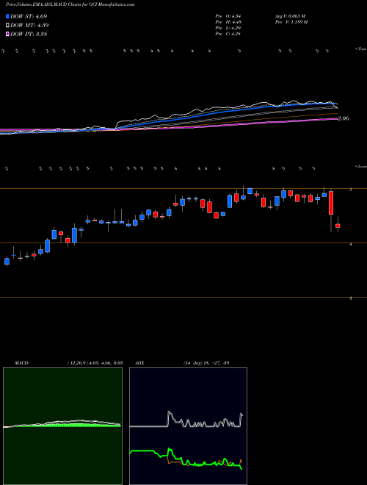The image size is (367, 485).
Task: Open the green MACD indicator panel
Action: [x=62, y=426]
